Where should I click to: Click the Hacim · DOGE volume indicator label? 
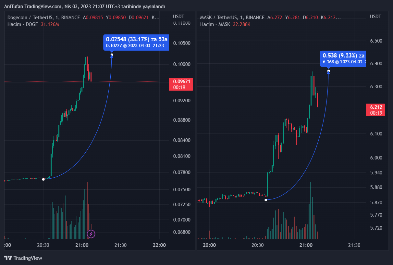(23, 24)
